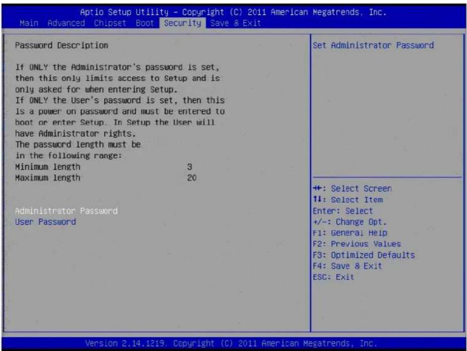Click the F4: Save & Exit hint

click(347, 266)
